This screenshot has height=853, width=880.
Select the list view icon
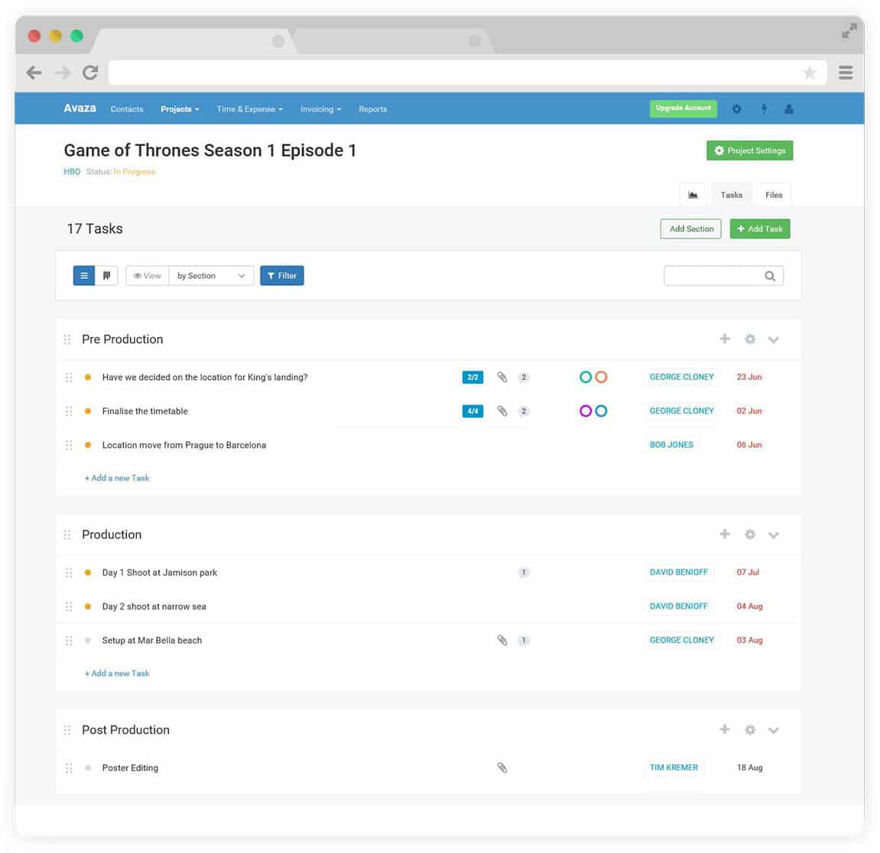click(83, 275)
